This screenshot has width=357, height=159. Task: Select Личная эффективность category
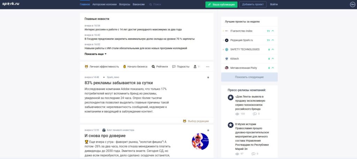[102, 67]
